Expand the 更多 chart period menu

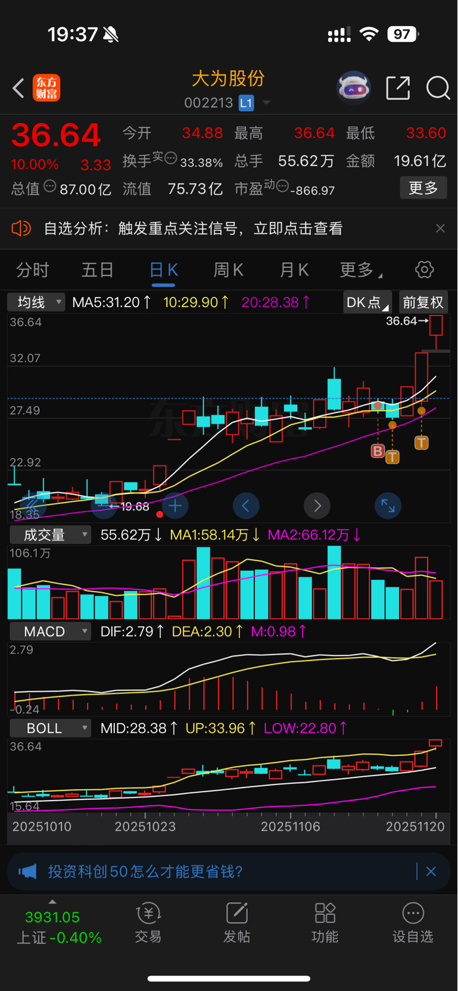pos(361,270)
